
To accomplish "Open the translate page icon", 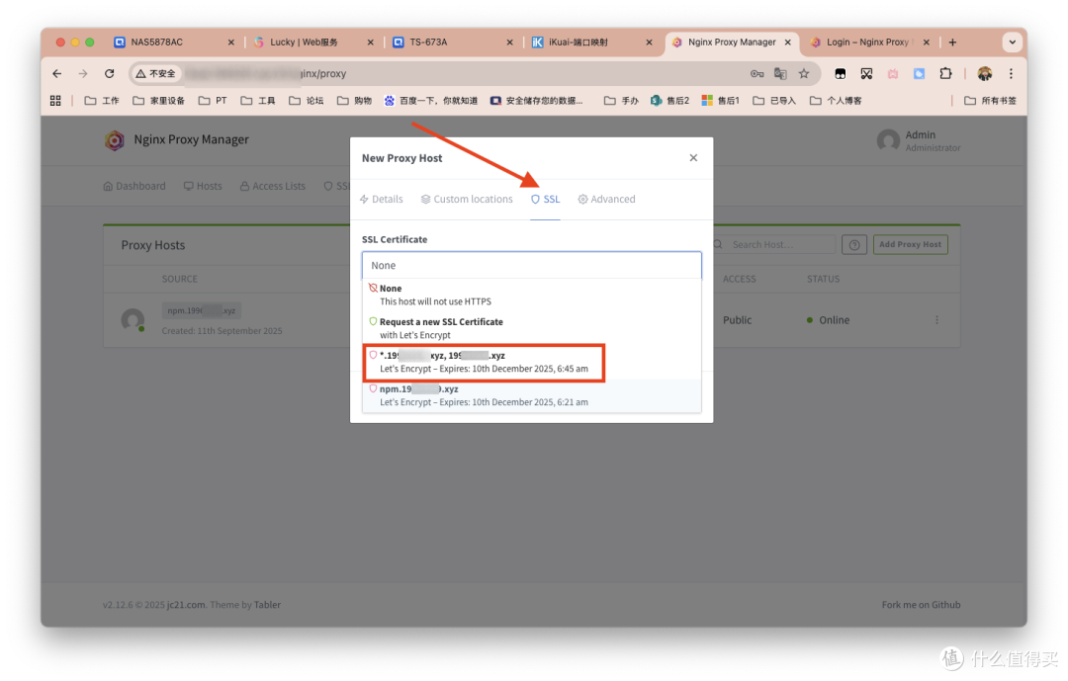I will click(780, 73).
